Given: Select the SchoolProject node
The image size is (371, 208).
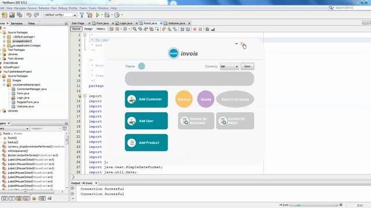Looking at the screenshot, I should [x=11, y=67].
